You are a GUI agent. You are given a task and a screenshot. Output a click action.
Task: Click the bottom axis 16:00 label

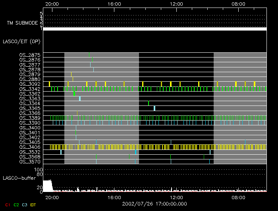click(114, 198)
